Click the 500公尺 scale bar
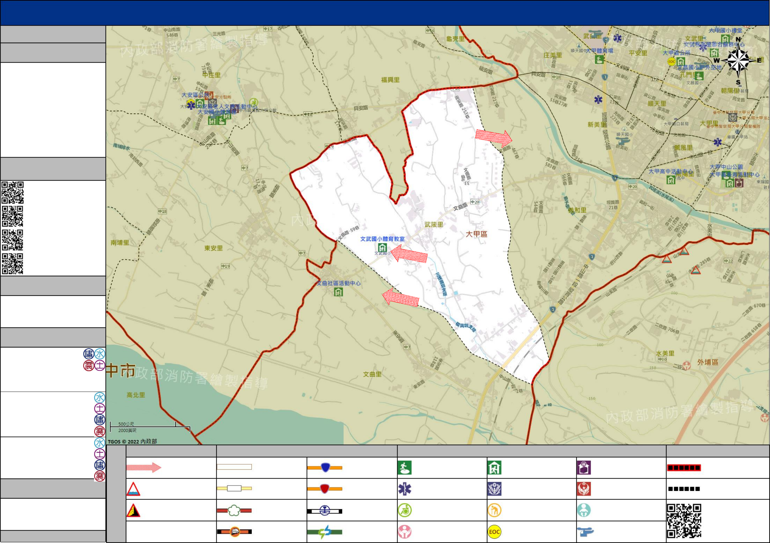770x543 pixels. [x=150, y=427]
